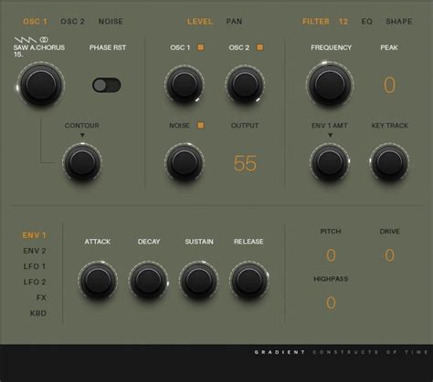Show the PAN mixer page
Viewport: 433px width, 382px height.
point(234,22)
